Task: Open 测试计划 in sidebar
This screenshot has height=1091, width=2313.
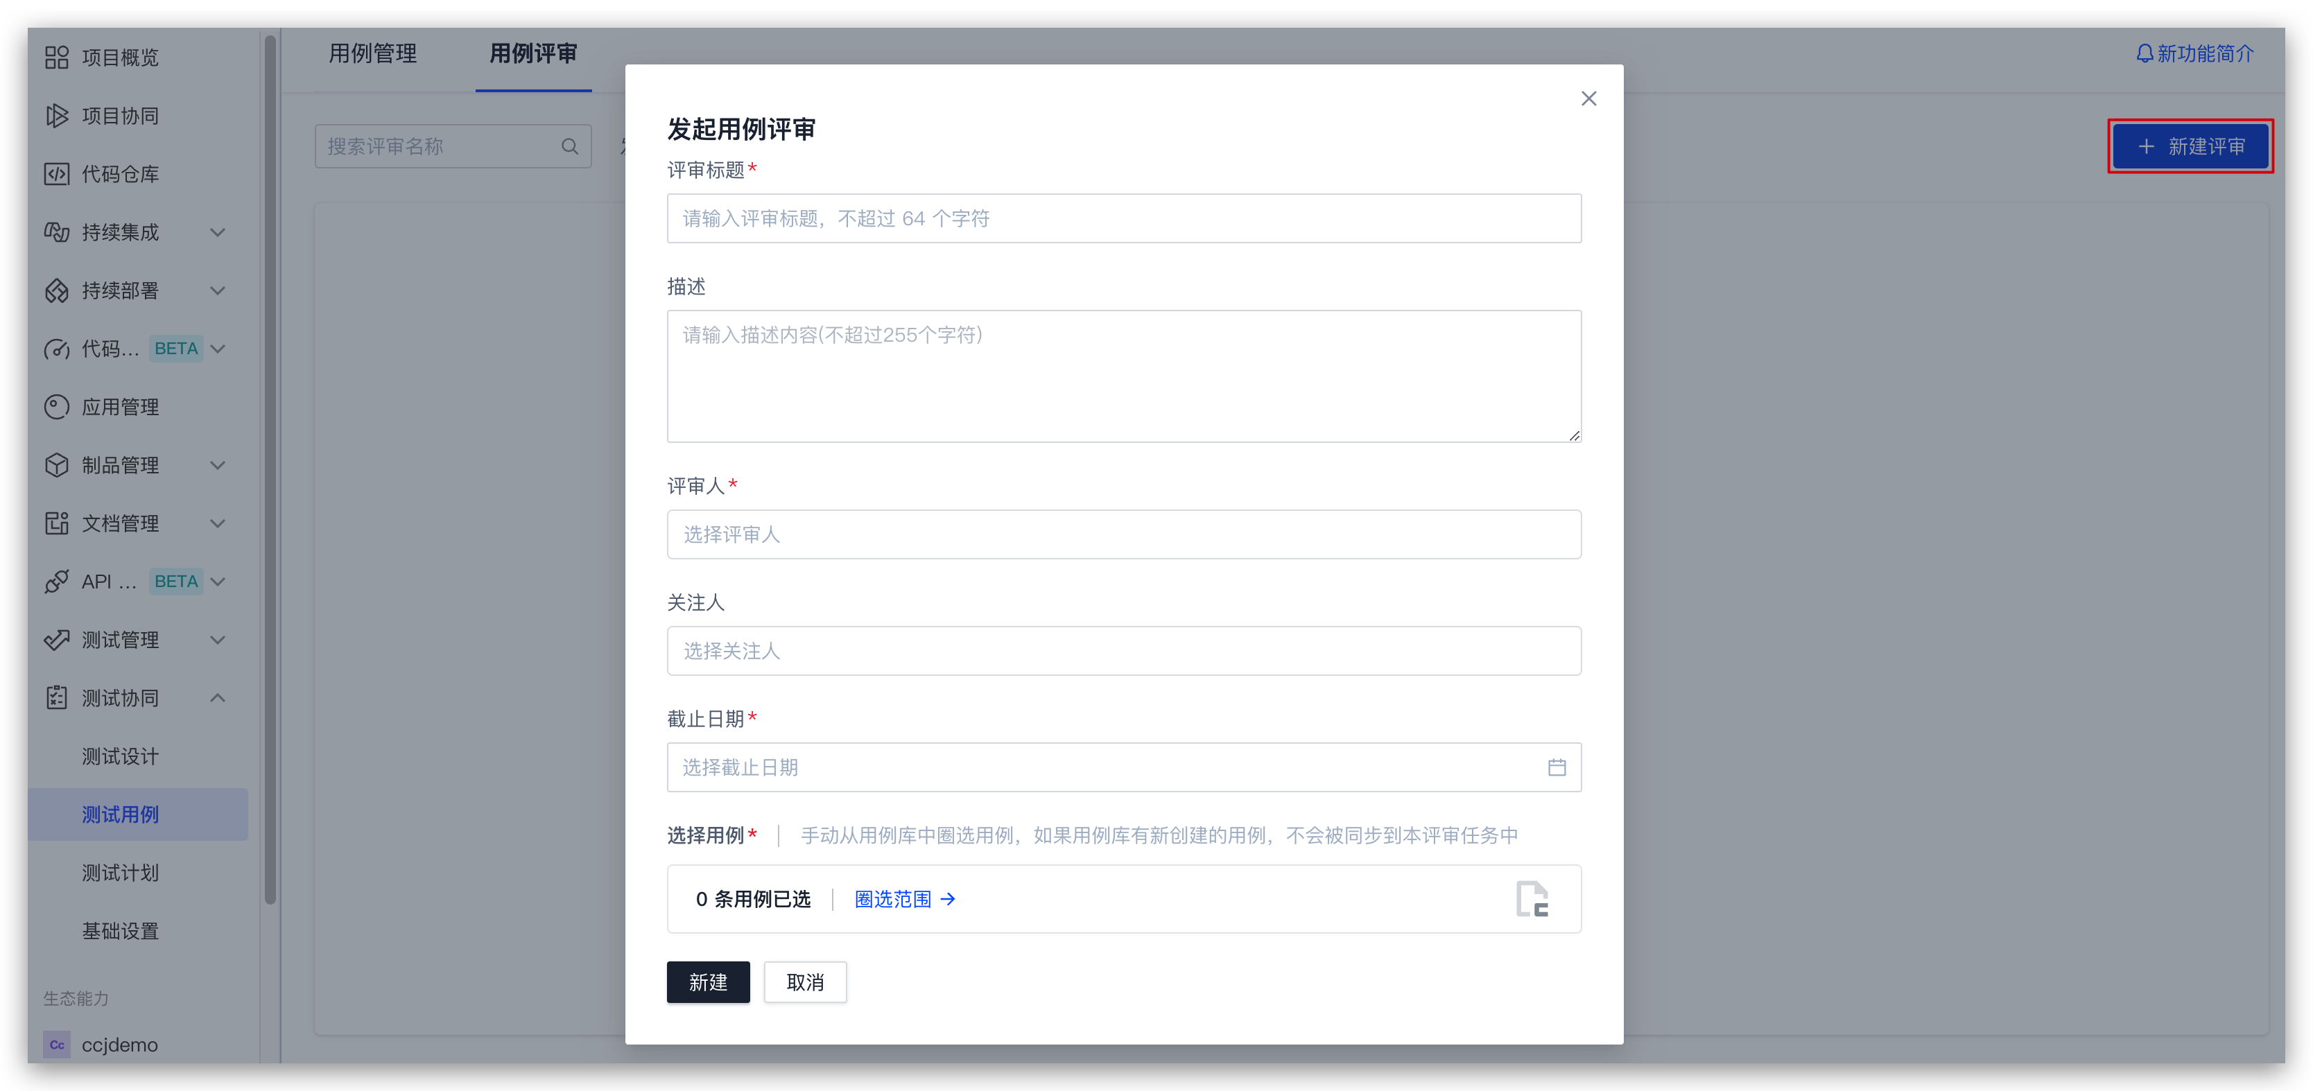Action: click(121, 873)
